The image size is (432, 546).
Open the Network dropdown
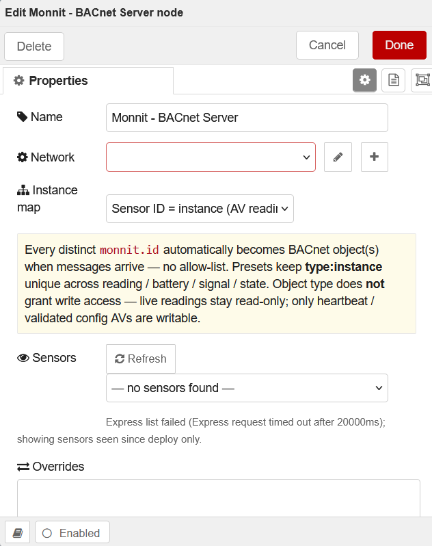211,157
